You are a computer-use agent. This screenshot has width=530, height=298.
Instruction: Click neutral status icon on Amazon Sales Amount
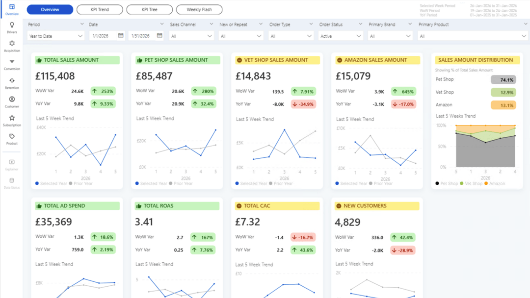[x=340, y=60]
